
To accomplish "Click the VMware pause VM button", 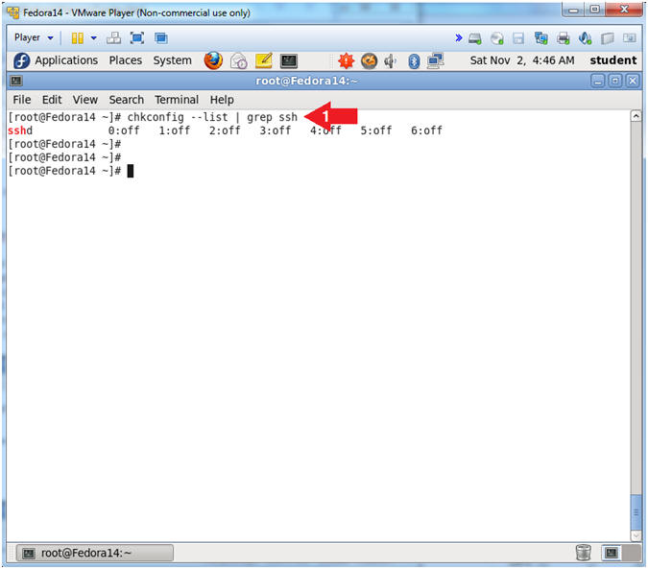I will [x=77, y=38].
